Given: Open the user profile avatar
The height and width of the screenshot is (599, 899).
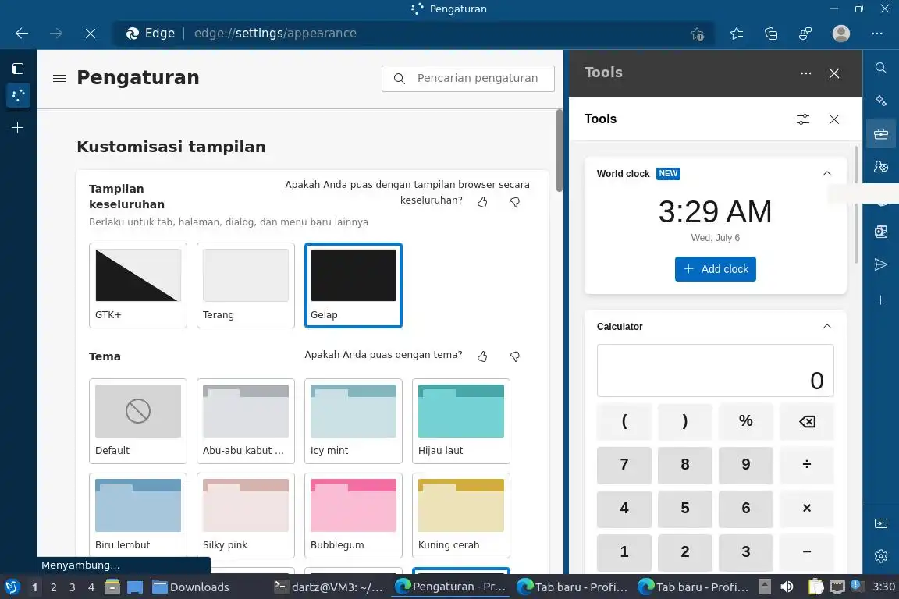Looking at the screenshot, I should (x=841, y=34).
